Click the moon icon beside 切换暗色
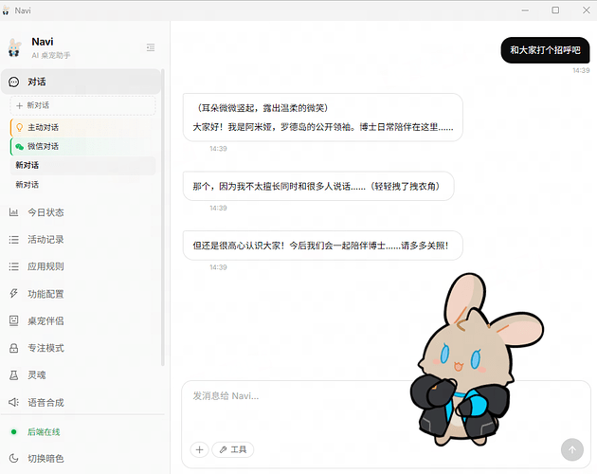597x474 pixels. 13,458
